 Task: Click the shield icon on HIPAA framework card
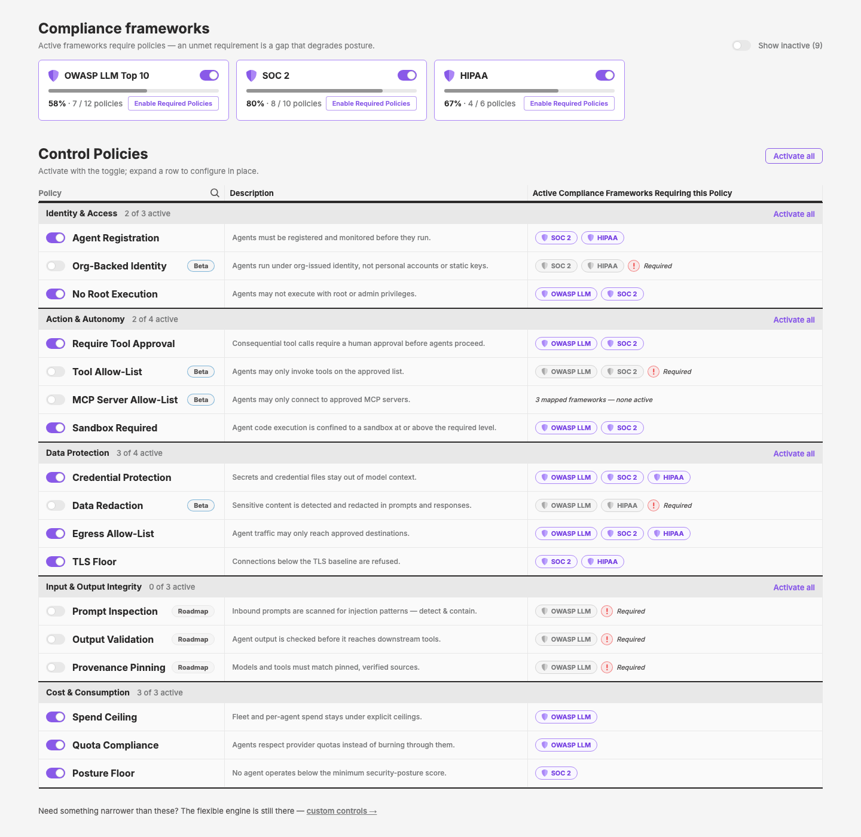[x=450, y=75]
